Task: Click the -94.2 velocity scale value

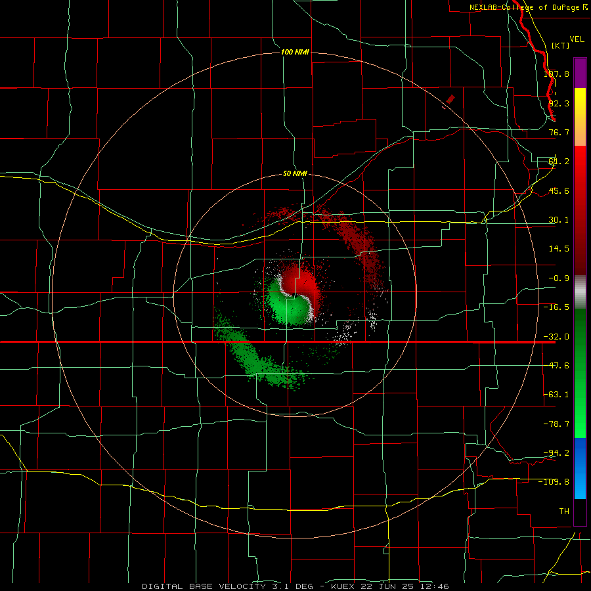Action: 556,452
